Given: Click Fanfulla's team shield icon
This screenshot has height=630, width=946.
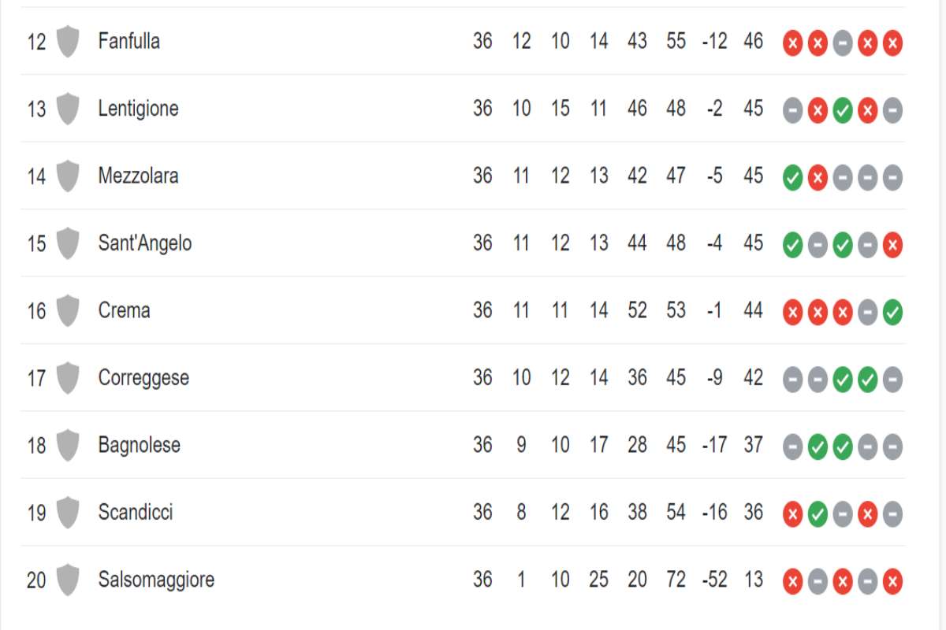Looking at the screenshot, I should click(x=68, y=41).
